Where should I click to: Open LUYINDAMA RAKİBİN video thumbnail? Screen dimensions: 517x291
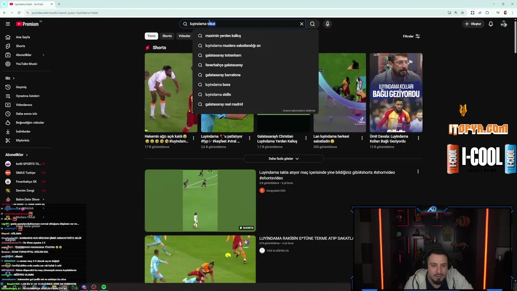[x=200, y=259]
